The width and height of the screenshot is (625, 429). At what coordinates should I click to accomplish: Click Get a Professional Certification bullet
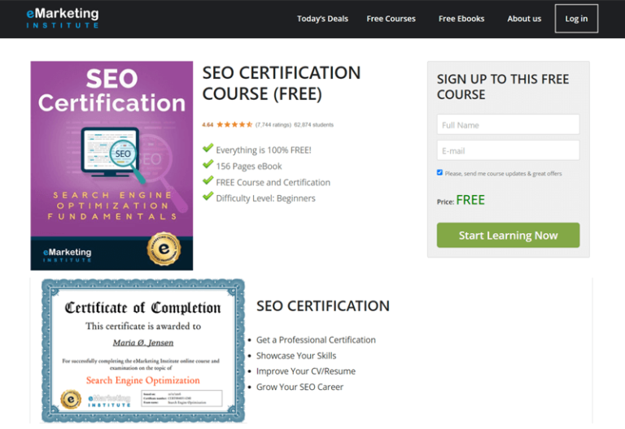click(316, 340)
